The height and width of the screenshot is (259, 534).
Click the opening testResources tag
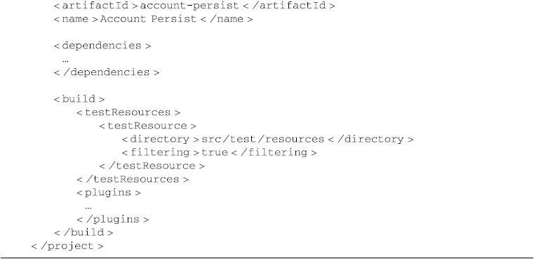(128, 112)
